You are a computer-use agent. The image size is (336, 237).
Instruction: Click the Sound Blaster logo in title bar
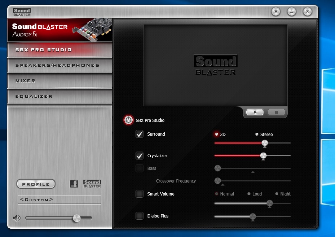22,12
